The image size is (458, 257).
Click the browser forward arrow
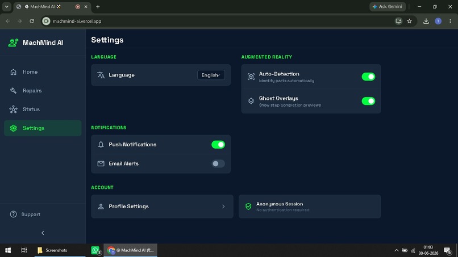pos(19,21)
